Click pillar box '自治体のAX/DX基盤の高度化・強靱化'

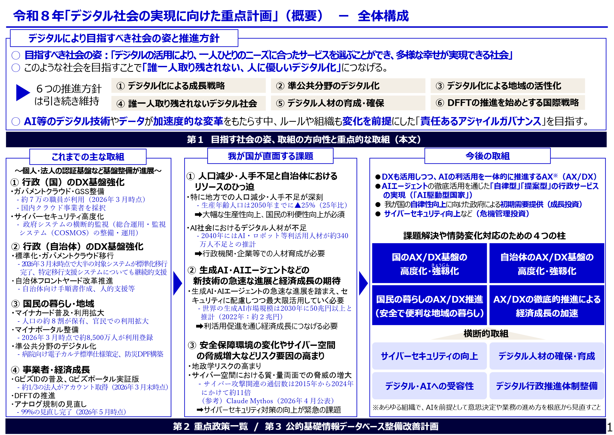point(547,264)
